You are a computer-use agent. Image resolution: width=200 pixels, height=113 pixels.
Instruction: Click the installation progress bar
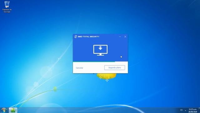click(100, 62)
